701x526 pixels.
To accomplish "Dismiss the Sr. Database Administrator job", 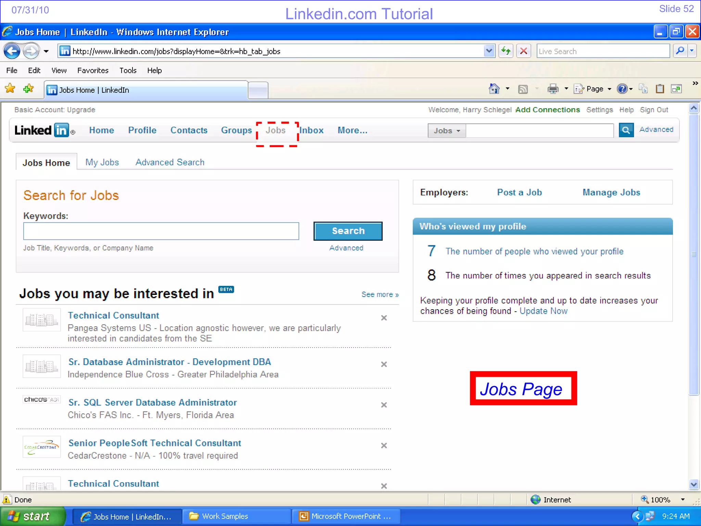I will [384, 364].
